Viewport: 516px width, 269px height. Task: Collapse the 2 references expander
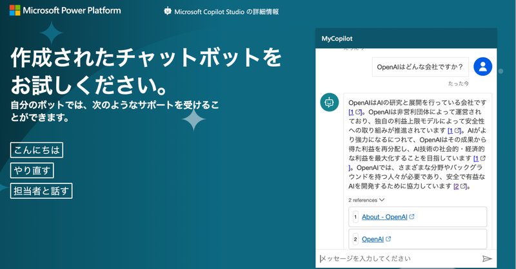click(366, 200)
